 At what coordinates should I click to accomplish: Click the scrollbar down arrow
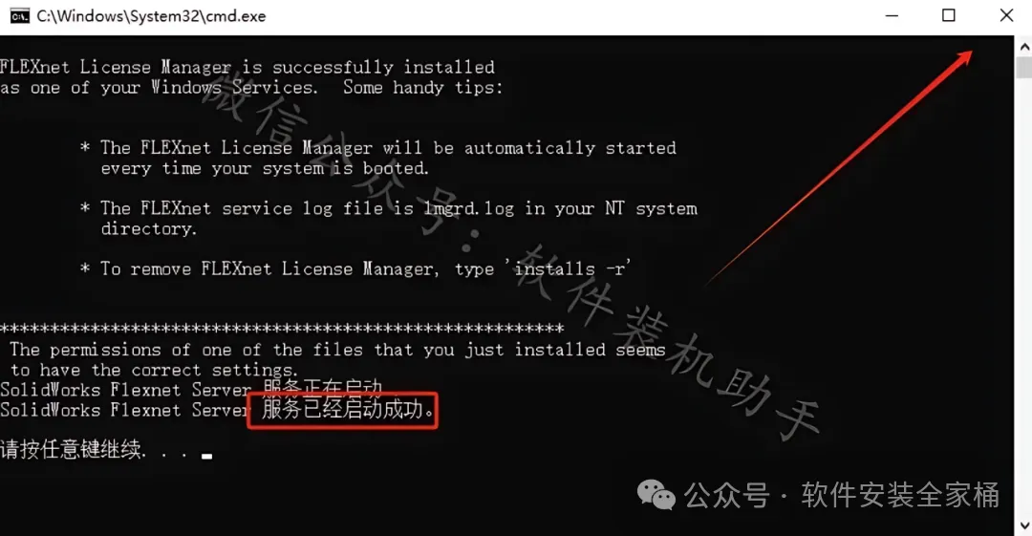(1024, 525)
